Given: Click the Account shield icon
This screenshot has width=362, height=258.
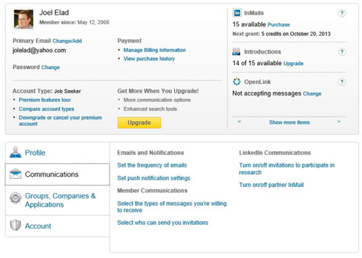Looking at the screenshot, I should (16, 225).
